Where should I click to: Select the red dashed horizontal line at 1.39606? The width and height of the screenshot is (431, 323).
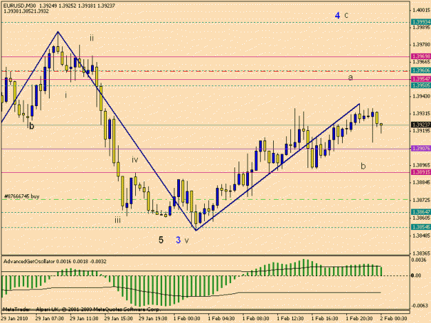[x=206, y=71]
